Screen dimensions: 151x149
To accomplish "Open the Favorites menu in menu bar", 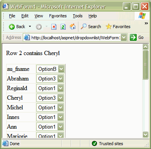I will (58, 16).
